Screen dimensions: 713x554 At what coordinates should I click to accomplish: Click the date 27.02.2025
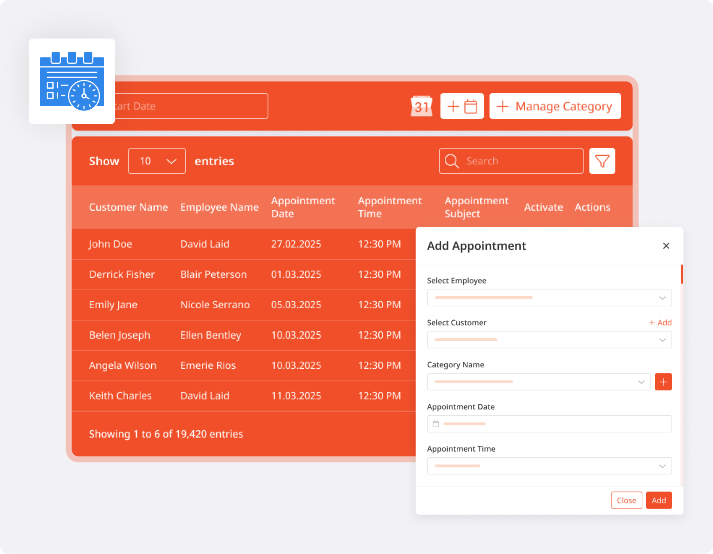[x=296, y=244]
